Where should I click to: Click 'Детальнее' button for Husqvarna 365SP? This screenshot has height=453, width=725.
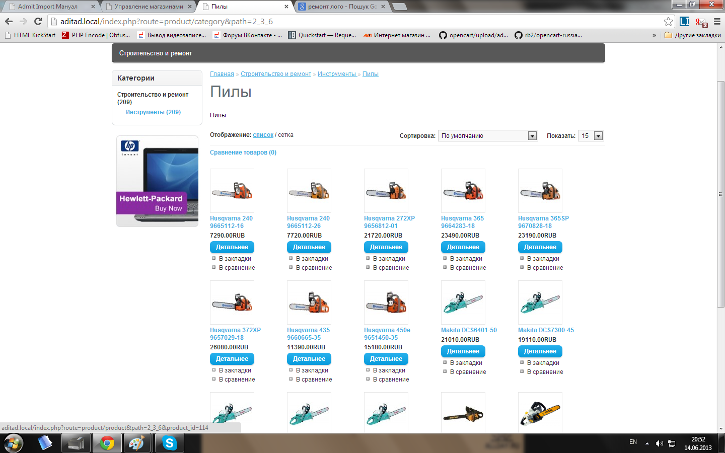pos(540,247)
